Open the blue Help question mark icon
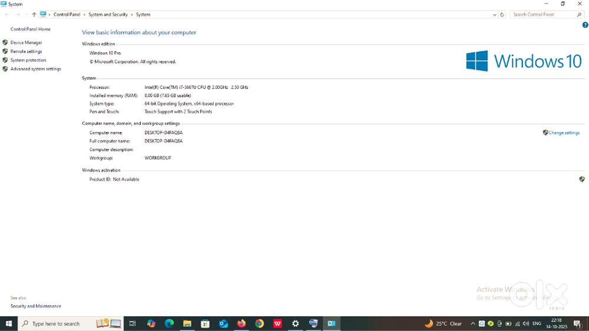589x331 pixels. [585, 25]
